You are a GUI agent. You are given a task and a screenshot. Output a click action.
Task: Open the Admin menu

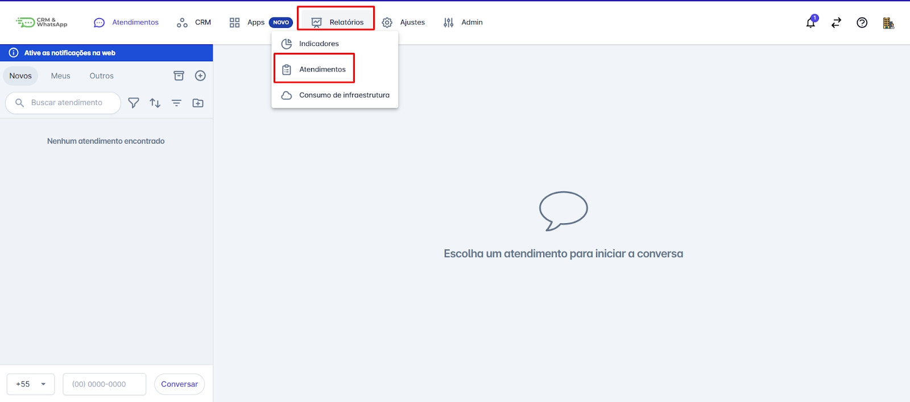(x=463, y=22)
